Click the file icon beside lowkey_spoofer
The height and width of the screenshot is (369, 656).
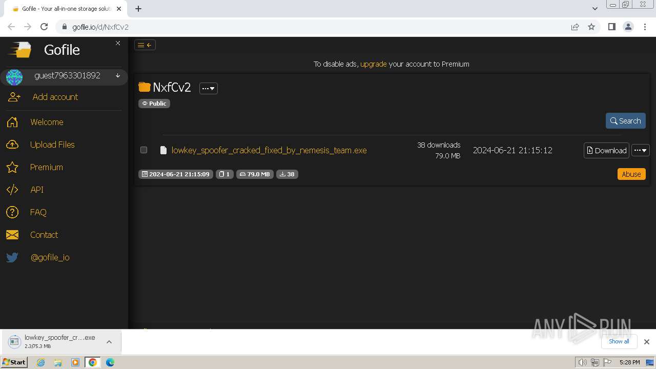[x=163, y=150]
